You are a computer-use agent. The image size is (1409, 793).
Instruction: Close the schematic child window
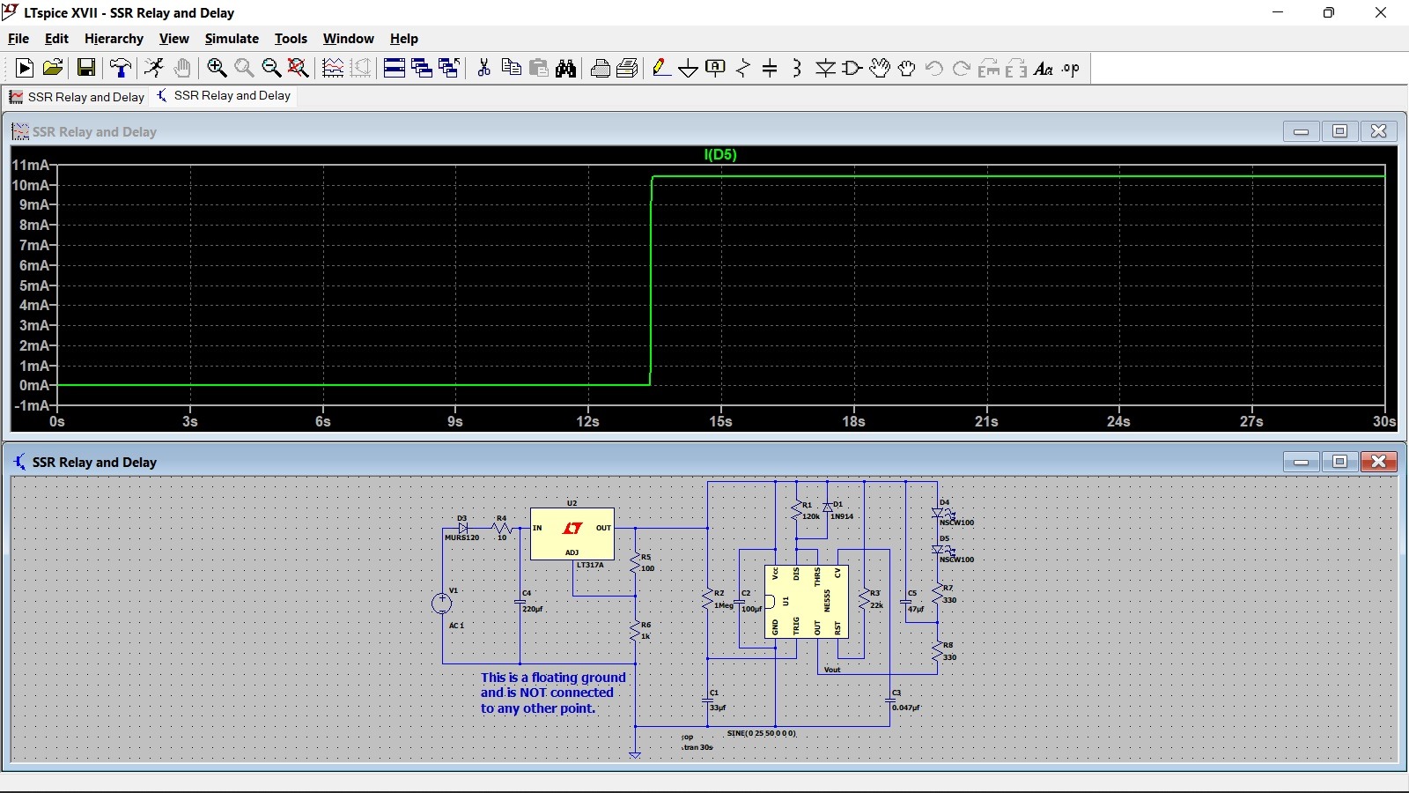(1379, 462)
